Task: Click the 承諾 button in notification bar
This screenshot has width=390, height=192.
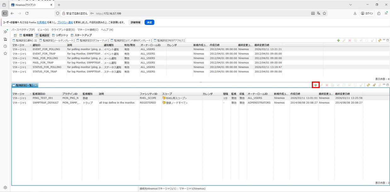Action: (149, 22)
